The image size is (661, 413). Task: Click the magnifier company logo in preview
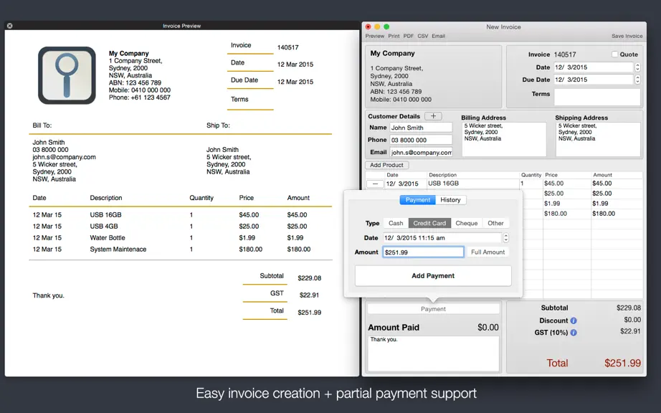coord(67,75)
